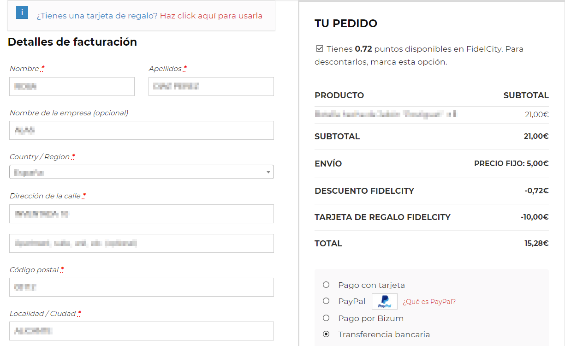Focus the Código postal field
The height and width of the screenshot is (346, 565).
[x=141, y=287]
